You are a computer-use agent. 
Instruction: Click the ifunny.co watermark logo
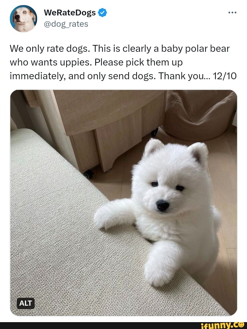(x=222, y=325)
